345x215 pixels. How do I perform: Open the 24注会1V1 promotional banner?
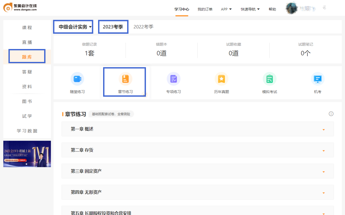(x=27, y=154)
